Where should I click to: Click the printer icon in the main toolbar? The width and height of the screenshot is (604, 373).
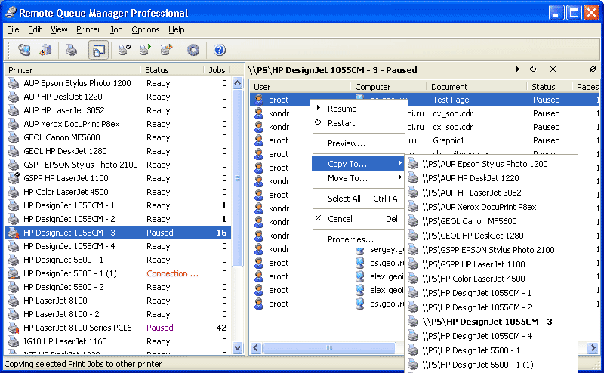point(71,51)
